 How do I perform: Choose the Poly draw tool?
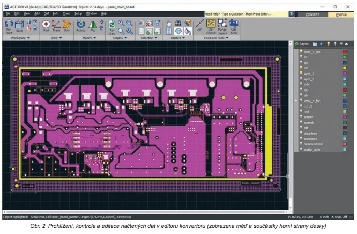click(67, 25)
